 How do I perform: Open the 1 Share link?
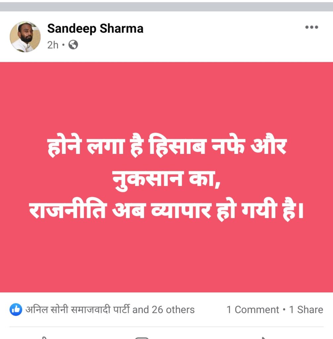click(306, 310)
